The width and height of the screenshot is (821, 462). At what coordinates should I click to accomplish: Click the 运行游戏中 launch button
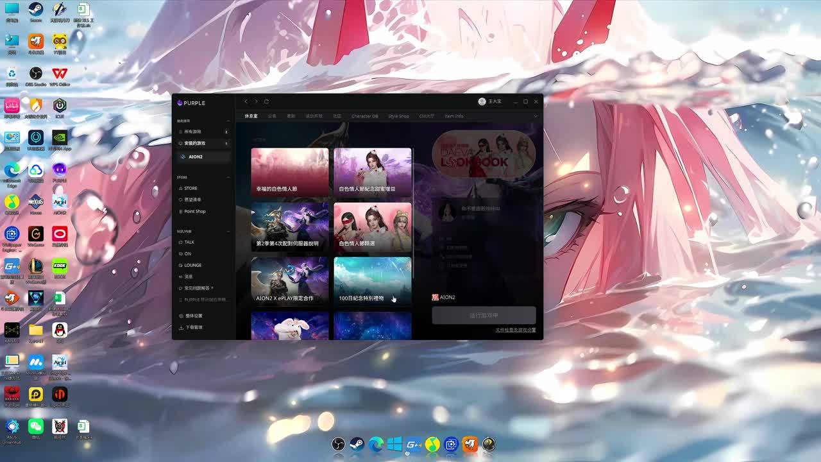(484, 316)
